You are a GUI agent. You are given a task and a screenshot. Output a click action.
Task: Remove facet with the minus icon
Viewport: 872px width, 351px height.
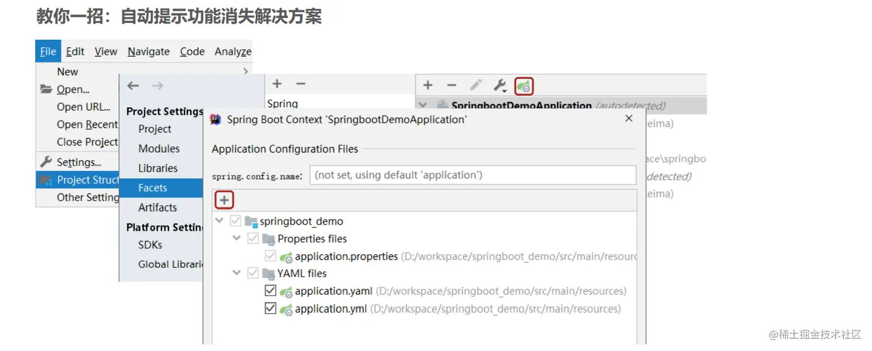[300, 84]
